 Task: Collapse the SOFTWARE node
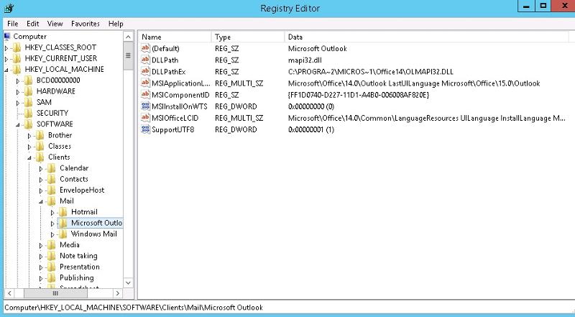(x=17, y=125)
